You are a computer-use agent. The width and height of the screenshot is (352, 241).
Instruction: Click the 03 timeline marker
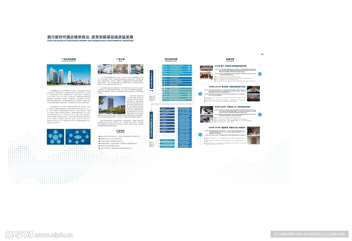[200, 94]
